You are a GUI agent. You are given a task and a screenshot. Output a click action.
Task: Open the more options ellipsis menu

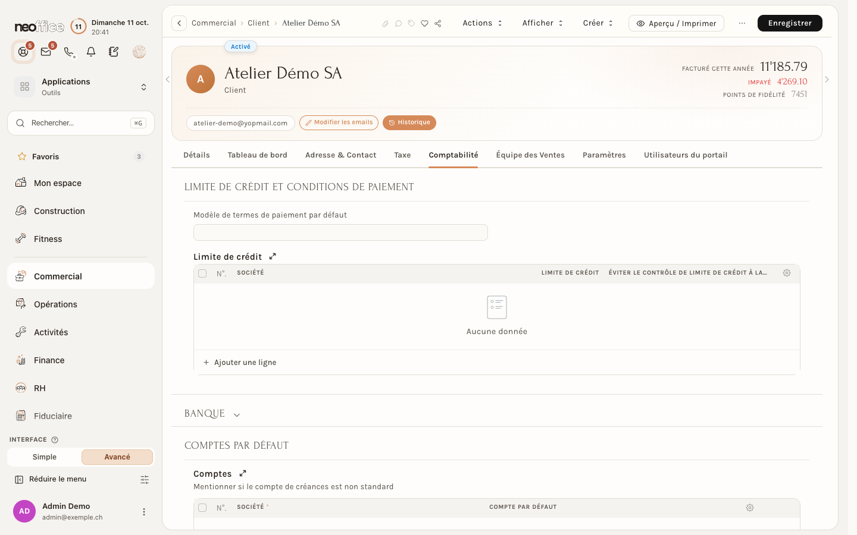click(742, 23)
